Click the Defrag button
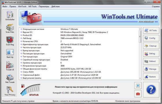 (151, 53)
